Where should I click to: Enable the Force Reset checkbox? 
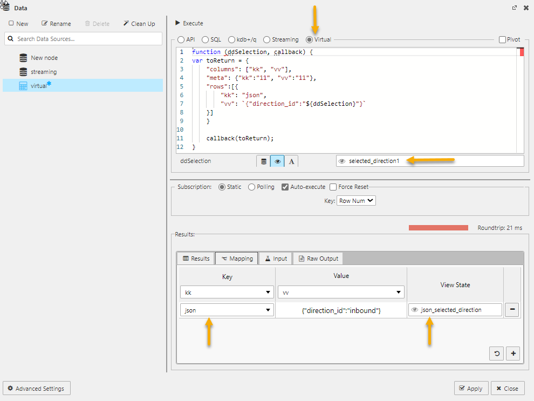point(333,187)
